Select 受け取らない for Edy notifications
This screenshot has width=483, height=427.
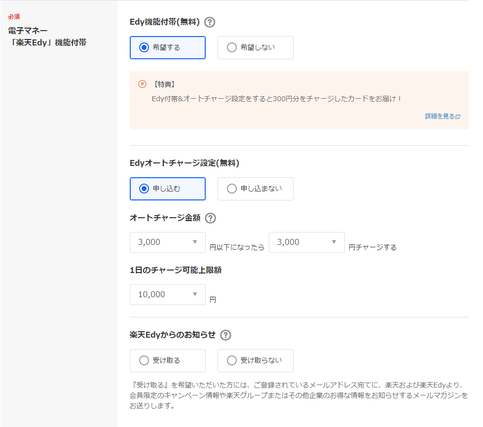pyautogui.click(x=256, y=360)
